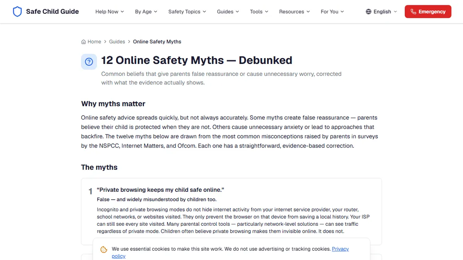Click the globe language icon

368,12
